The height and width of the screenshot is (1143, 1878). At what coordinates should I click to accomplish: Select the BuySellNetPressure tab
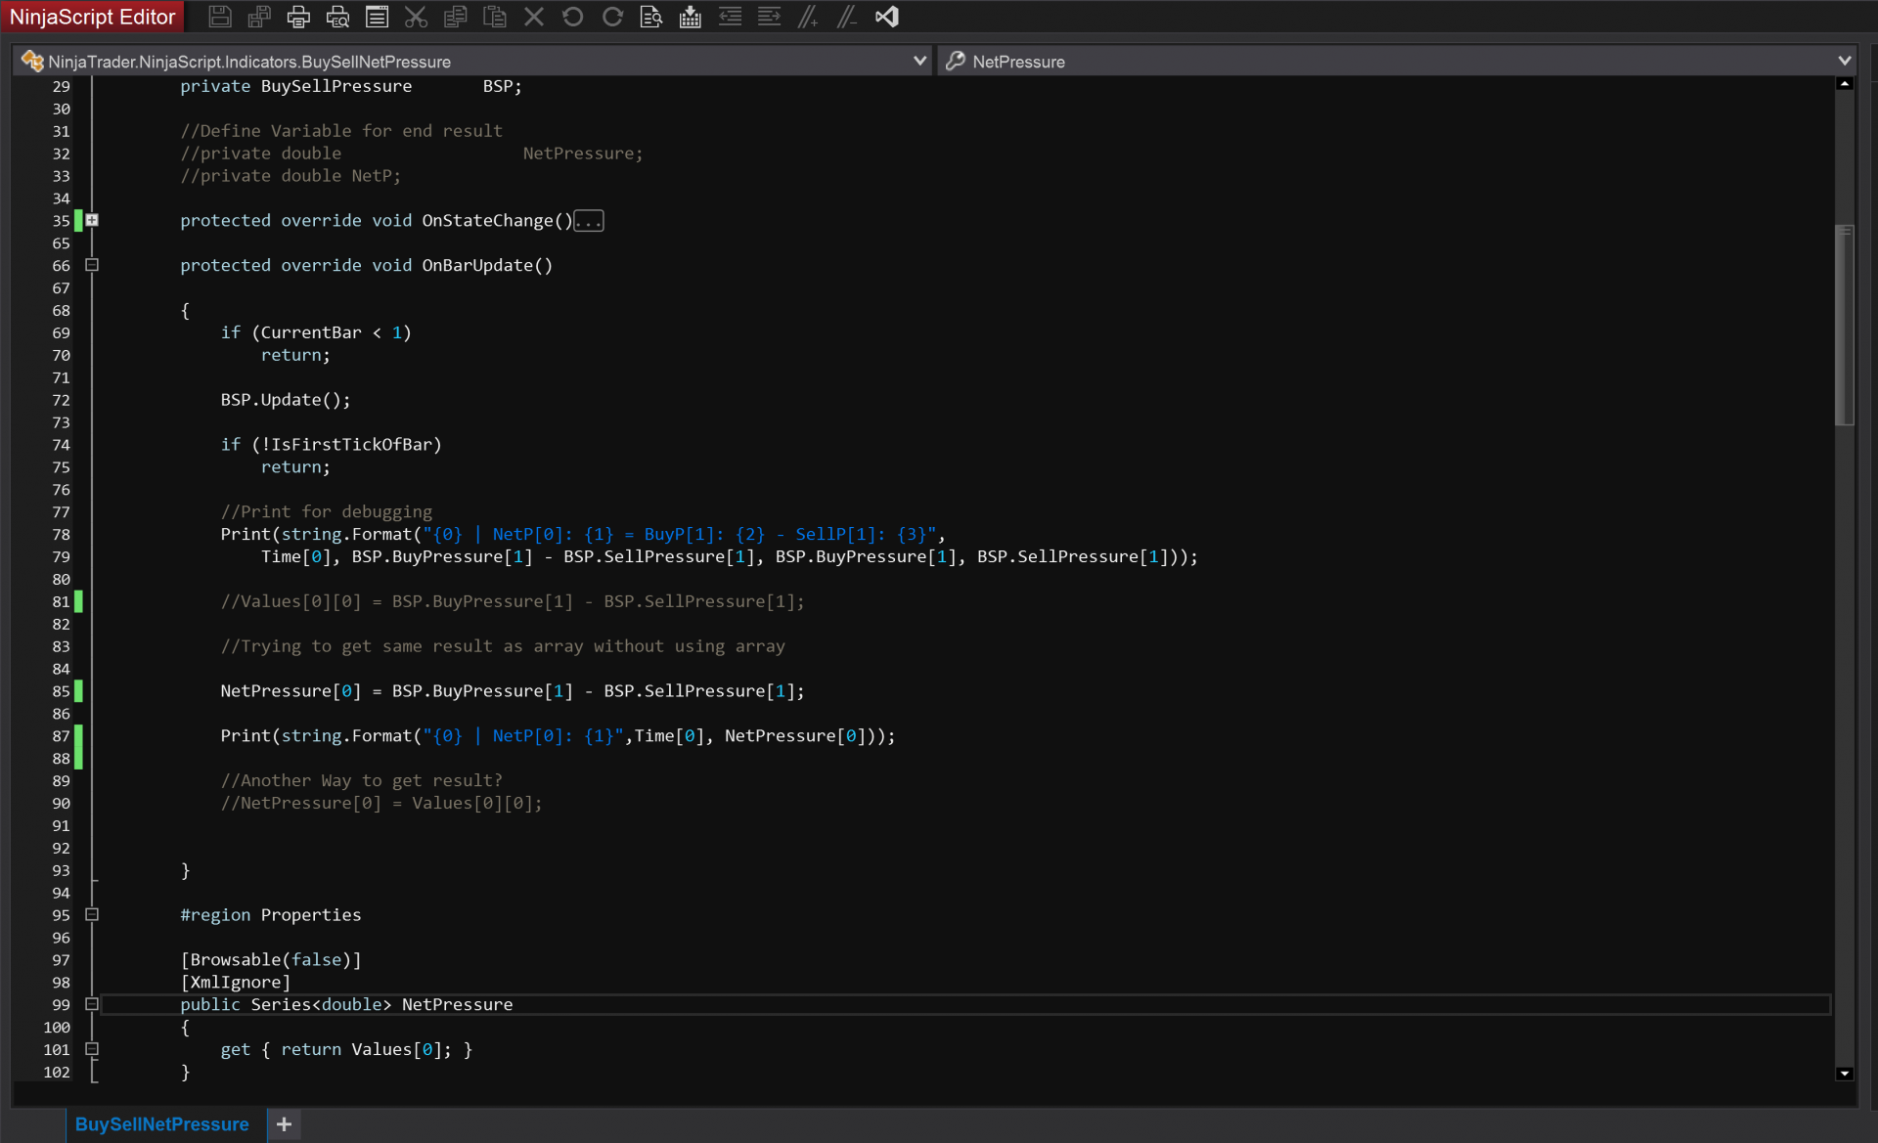click(x=161, y=1124)
